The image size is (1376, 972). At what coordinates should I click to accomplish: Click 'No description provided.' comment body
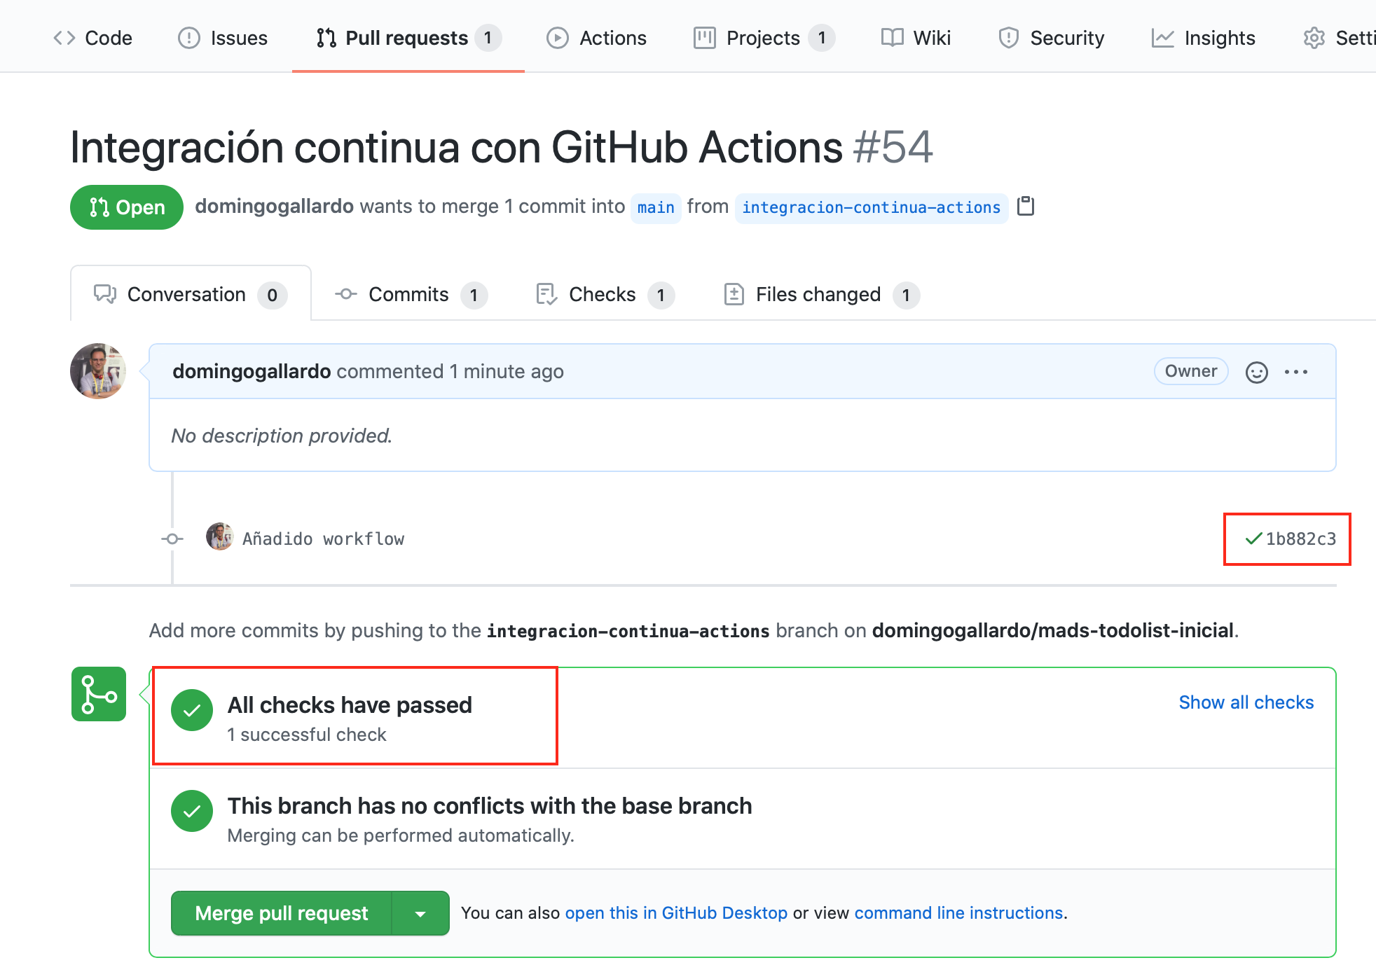(x=282, y=436)
